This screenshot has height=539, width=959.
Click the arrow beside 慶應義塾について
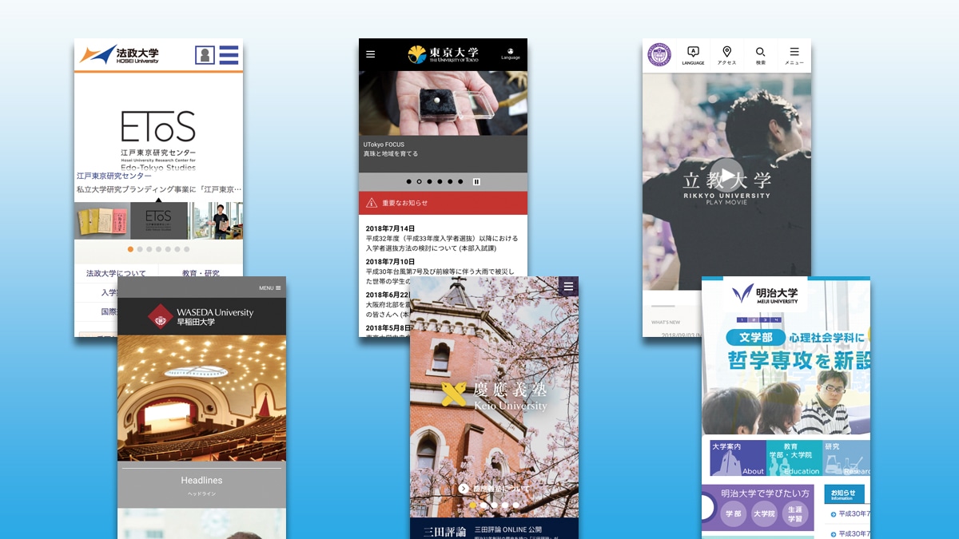pos(464,488)
